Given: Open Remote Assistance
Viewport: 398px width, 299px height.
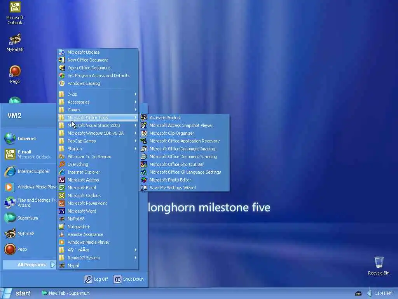Looking at the screenshot, I should 98,234.
